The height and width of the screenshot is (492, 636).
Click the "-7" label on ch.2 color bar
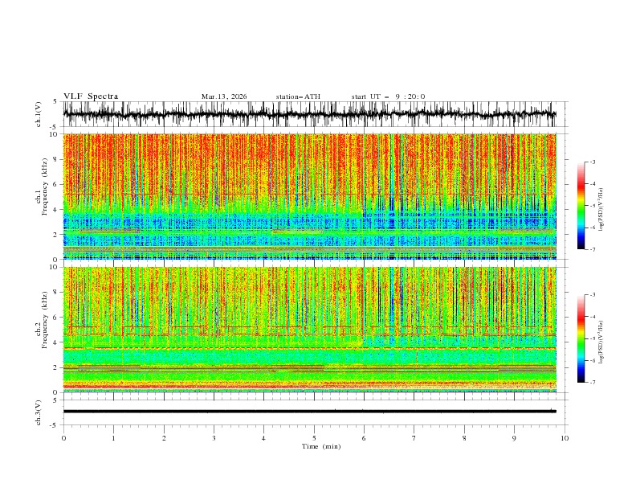pos(593,383)
